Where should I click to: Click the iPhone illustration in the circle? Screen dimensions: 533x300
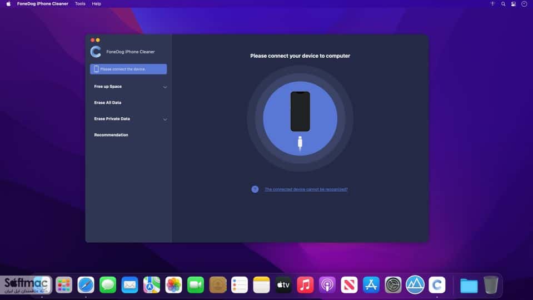click(300, 112)
